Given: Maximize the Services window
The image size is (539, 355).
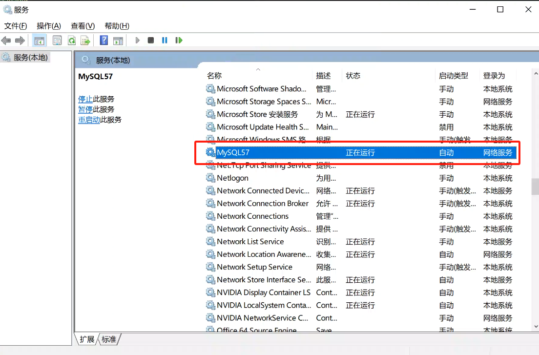Looking at the screenshot, I should pyautogui.click(x=500, y=9).
